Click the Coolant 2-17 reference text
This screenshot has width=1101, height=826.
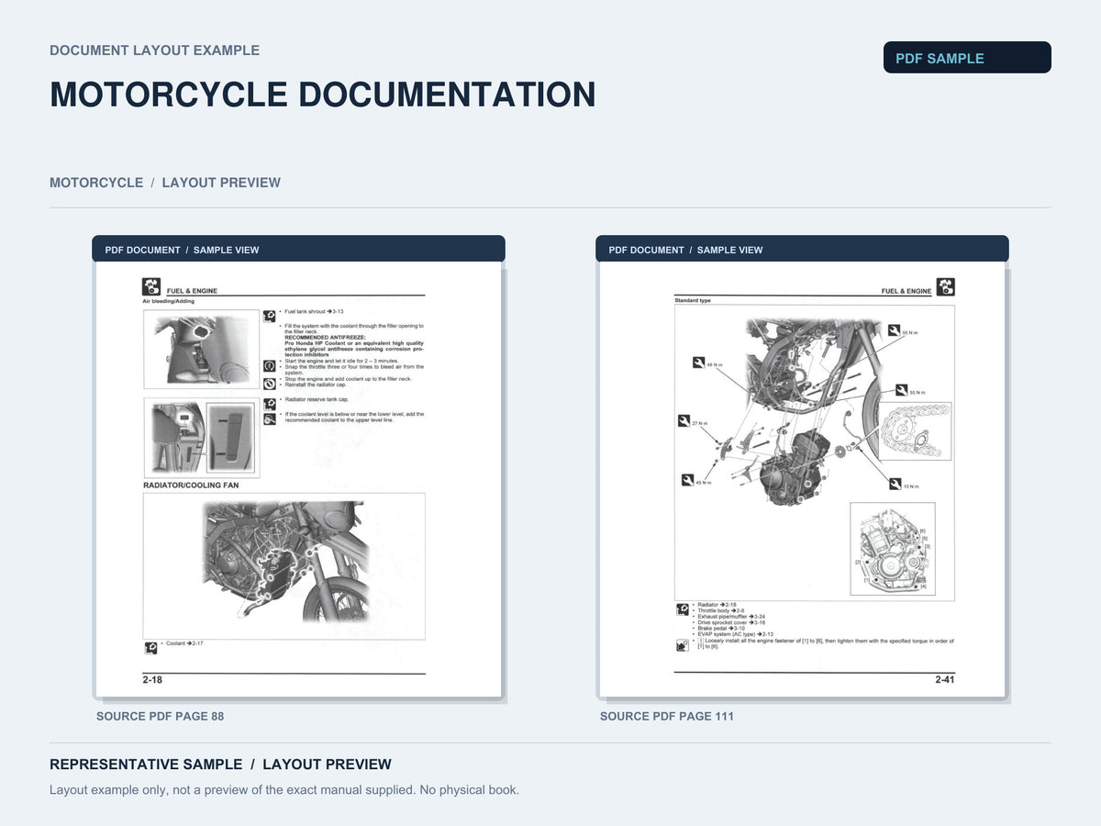point(184,643)
